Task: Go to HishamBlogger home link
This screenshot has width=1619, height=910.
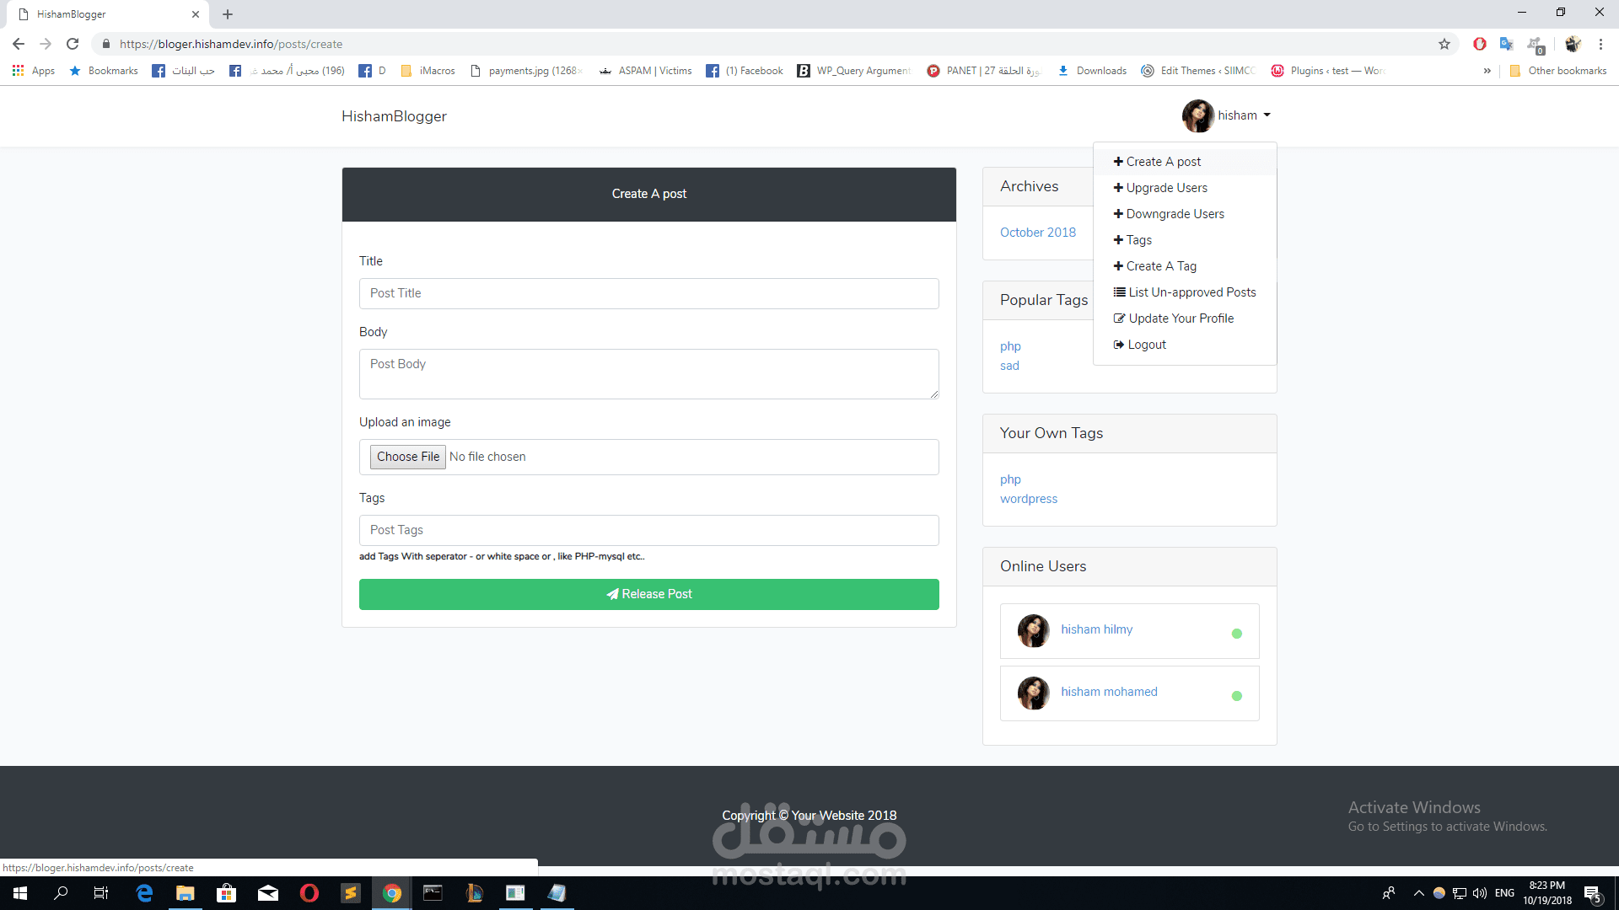Action: 394,116
